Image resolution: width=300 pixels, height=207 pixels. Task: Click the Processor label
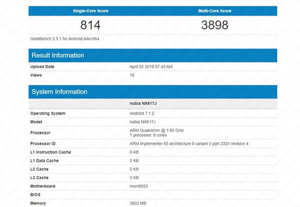[x=40, y=132]
